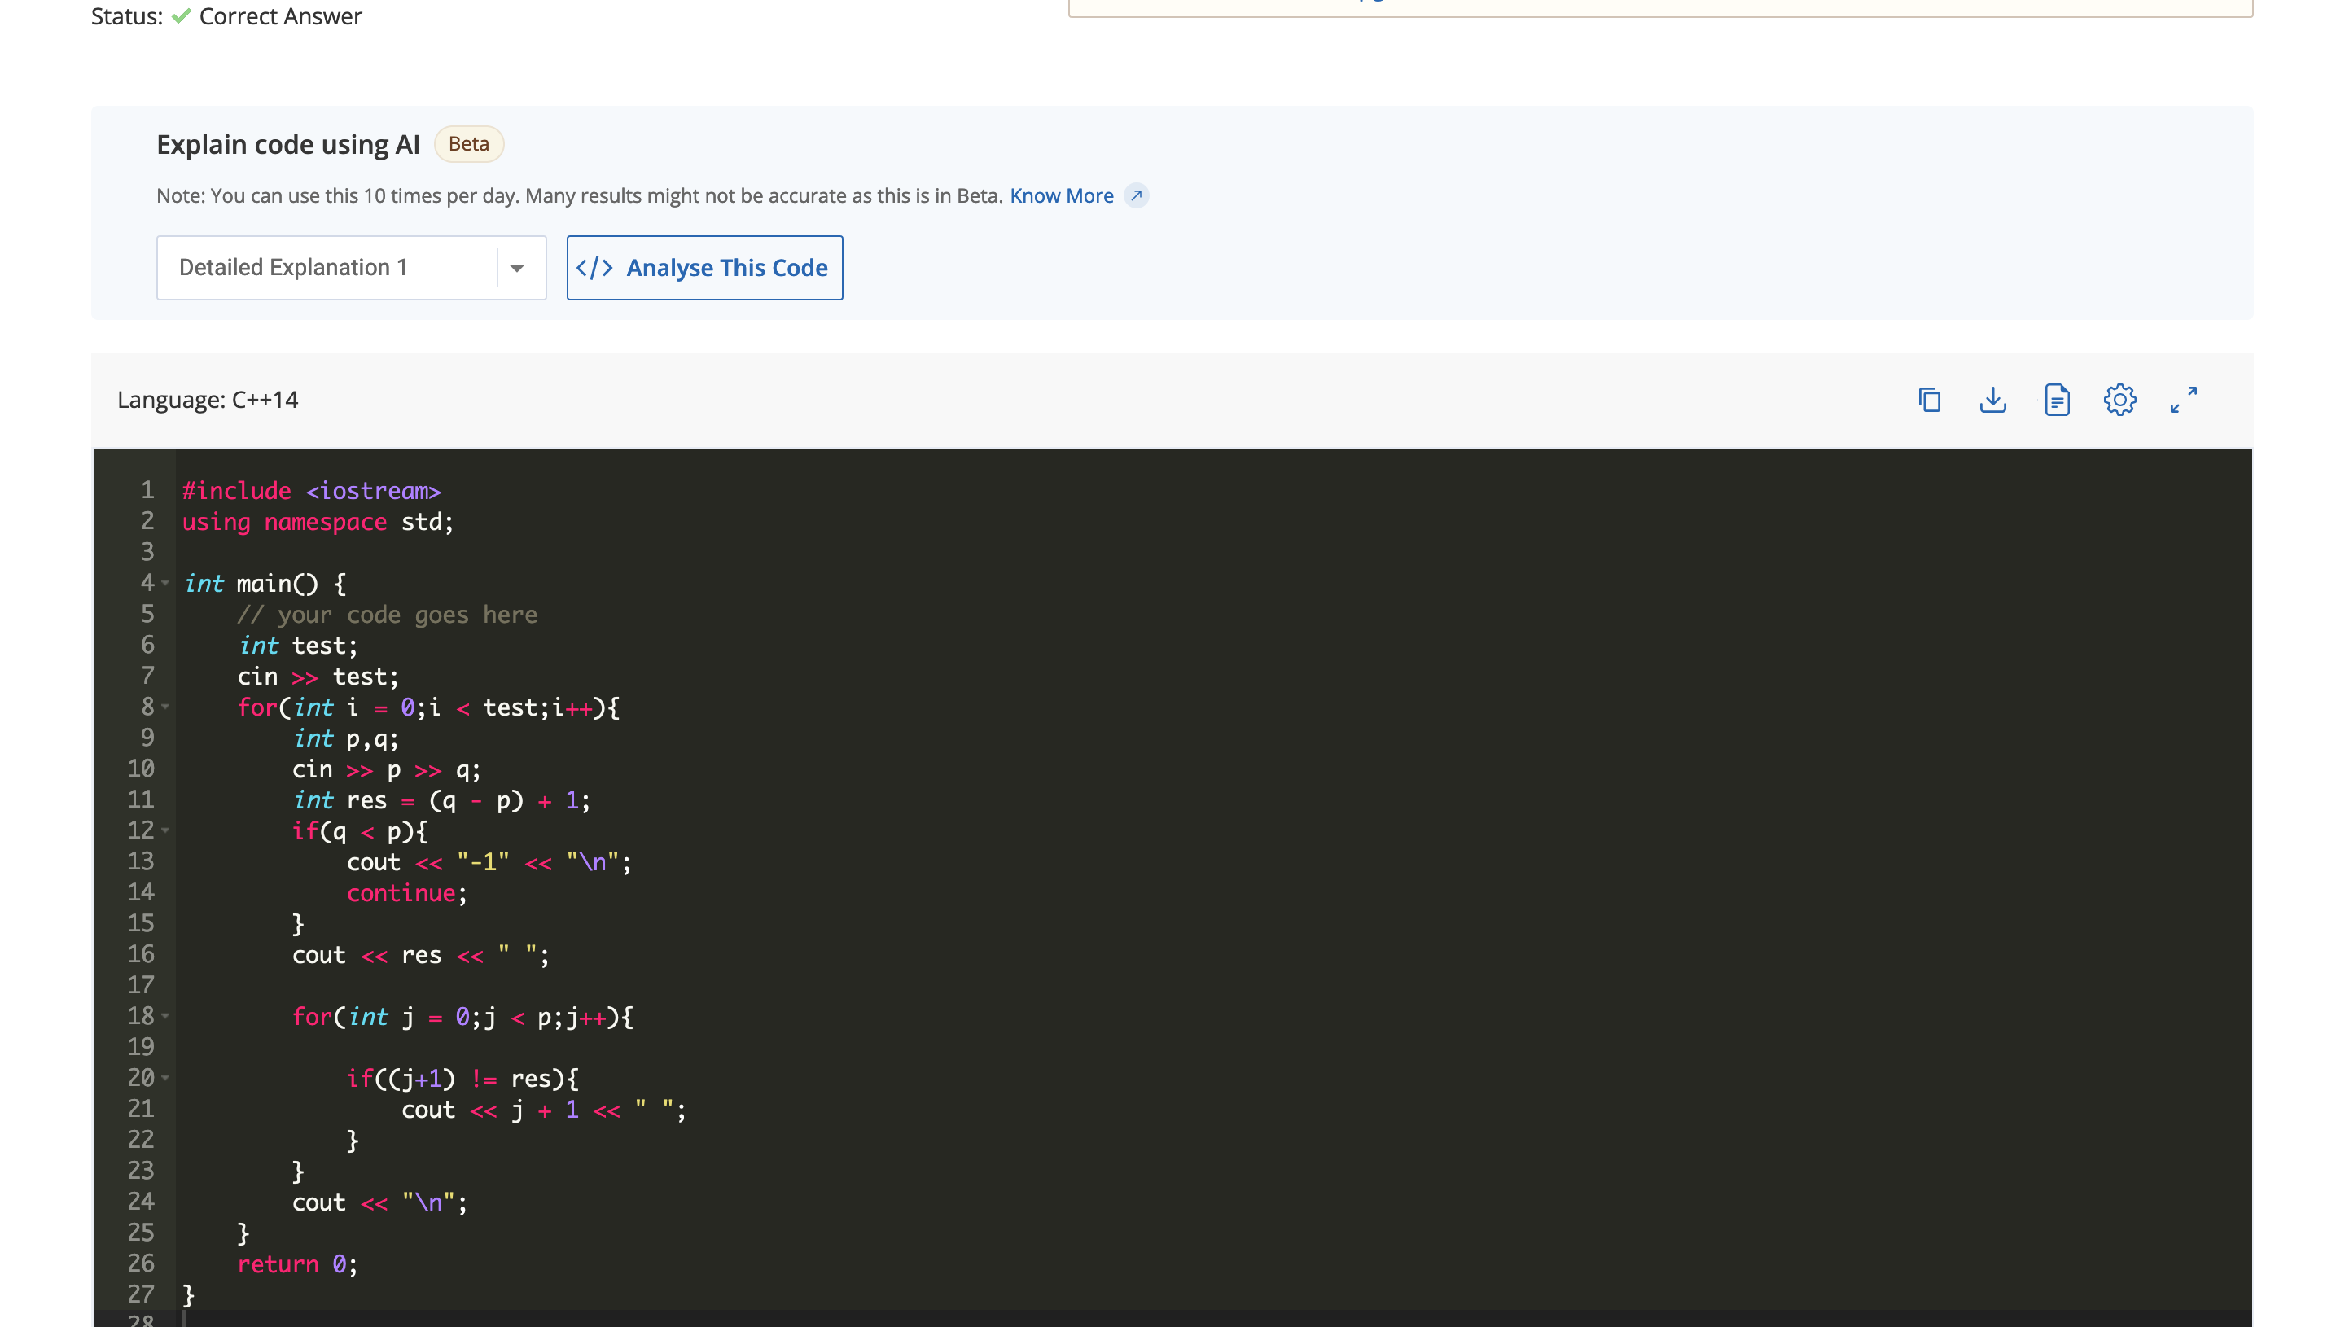Click the Language: C++14 label

coord(208,399)
